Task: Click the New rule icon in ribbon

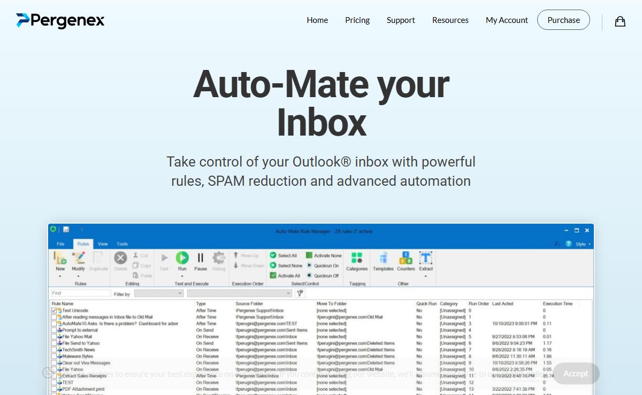Action: pos(60,258)
